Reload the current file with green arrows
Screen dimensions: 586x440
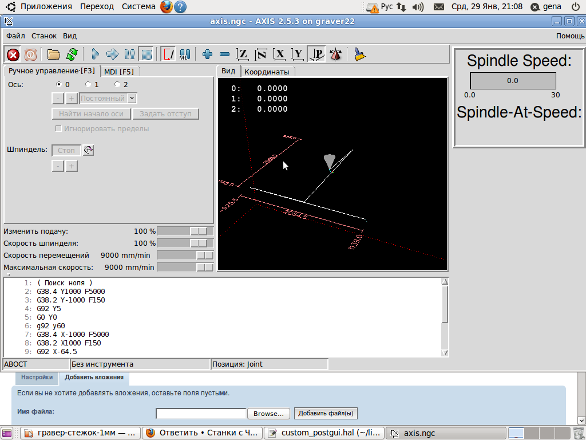(72, 54)
